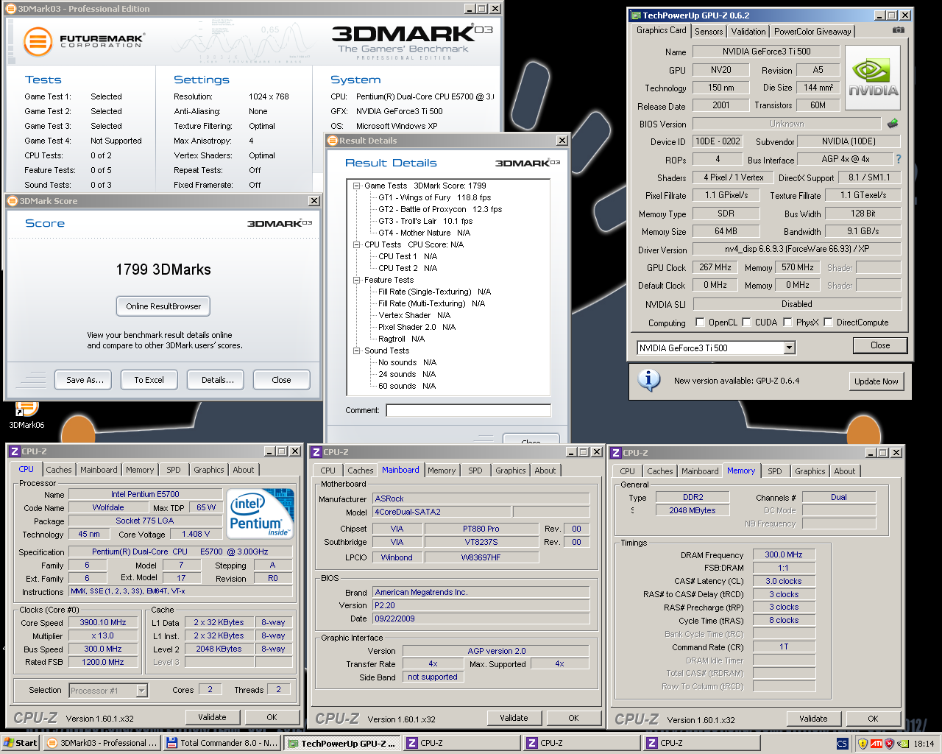Click Validate in the CPU-Z Memory window
The image size is (942, 754).
(x=813, y=719)
